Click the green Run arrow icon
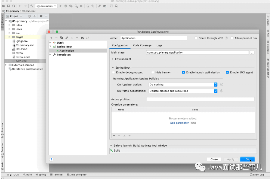The height and width of the screenshot is (179, 271). [61, 6]
